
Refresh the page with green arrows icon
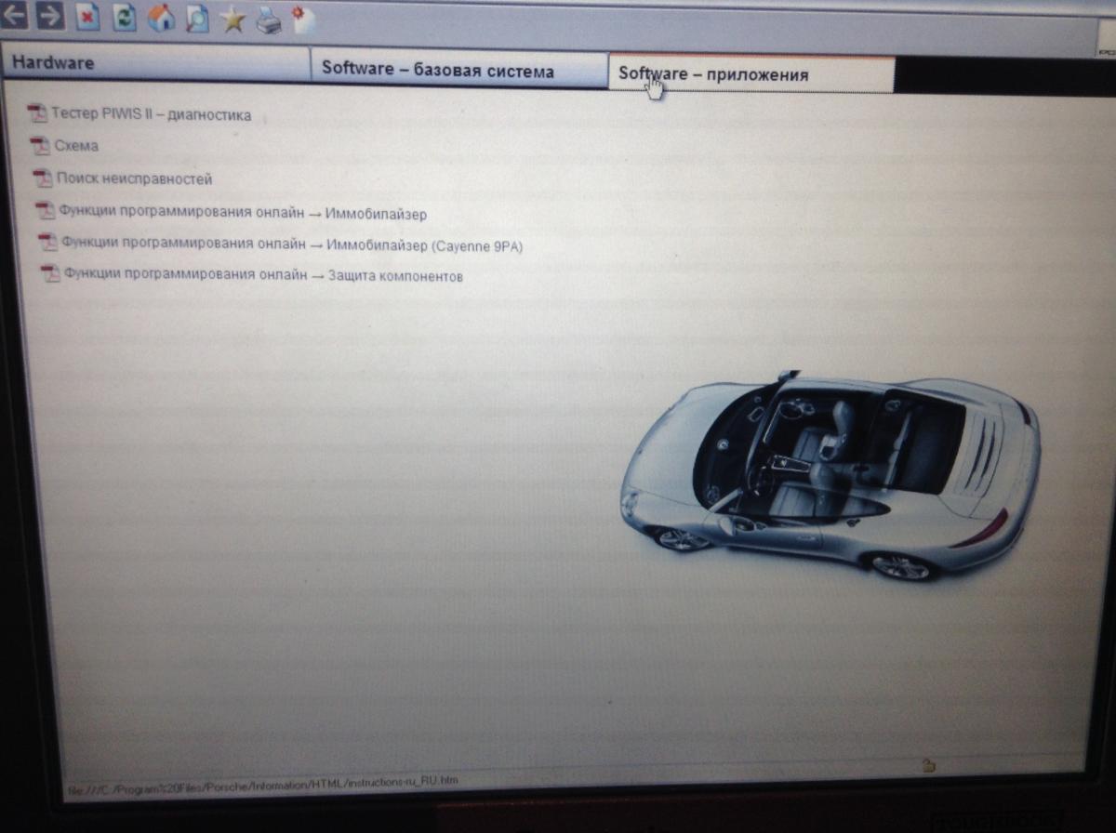(x=125, y=17)
